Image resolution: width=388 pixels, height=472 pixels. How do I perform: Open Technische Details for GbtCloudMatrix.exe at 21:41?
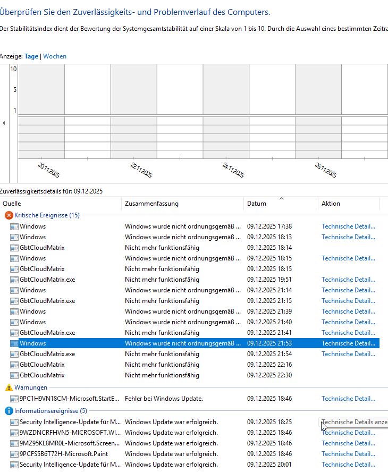348,333
